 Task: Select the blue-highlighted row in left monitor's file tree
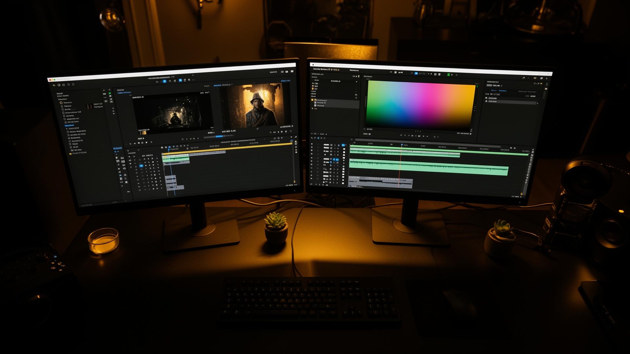tap(69, 126)
